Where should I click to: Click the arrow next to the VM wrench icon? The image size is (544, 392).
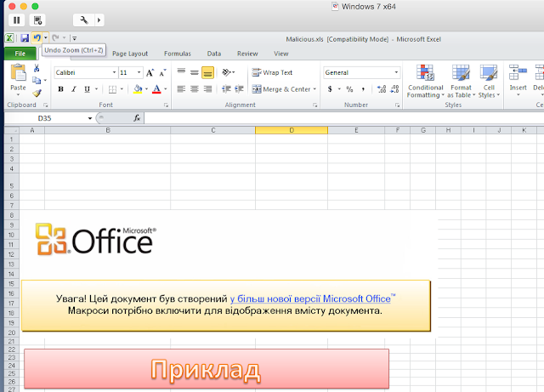(99, 20)
